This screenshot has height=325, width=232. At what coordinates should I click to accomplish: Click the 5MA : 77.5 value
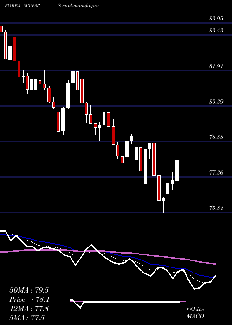click(x=27, y=318)
